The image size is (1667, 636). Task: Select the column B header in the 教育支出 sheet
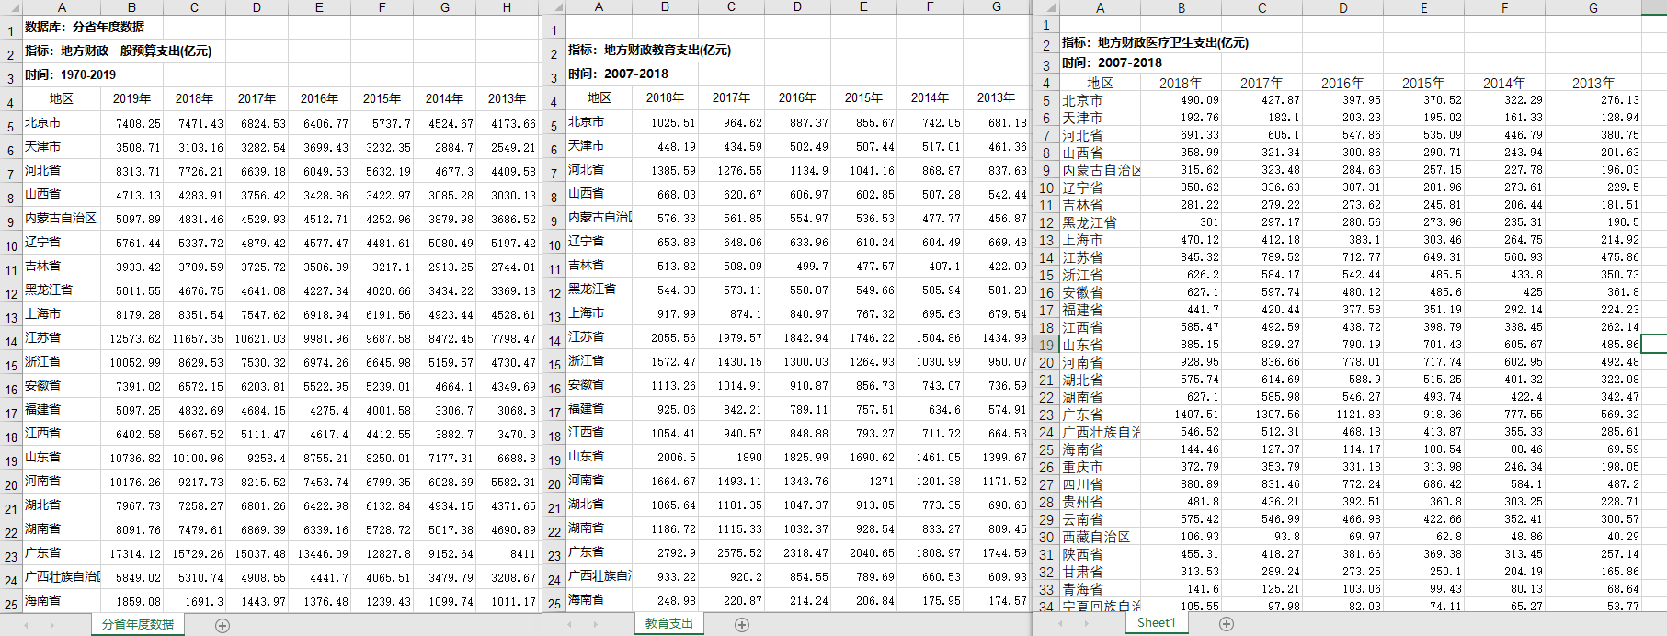[665, 7]
